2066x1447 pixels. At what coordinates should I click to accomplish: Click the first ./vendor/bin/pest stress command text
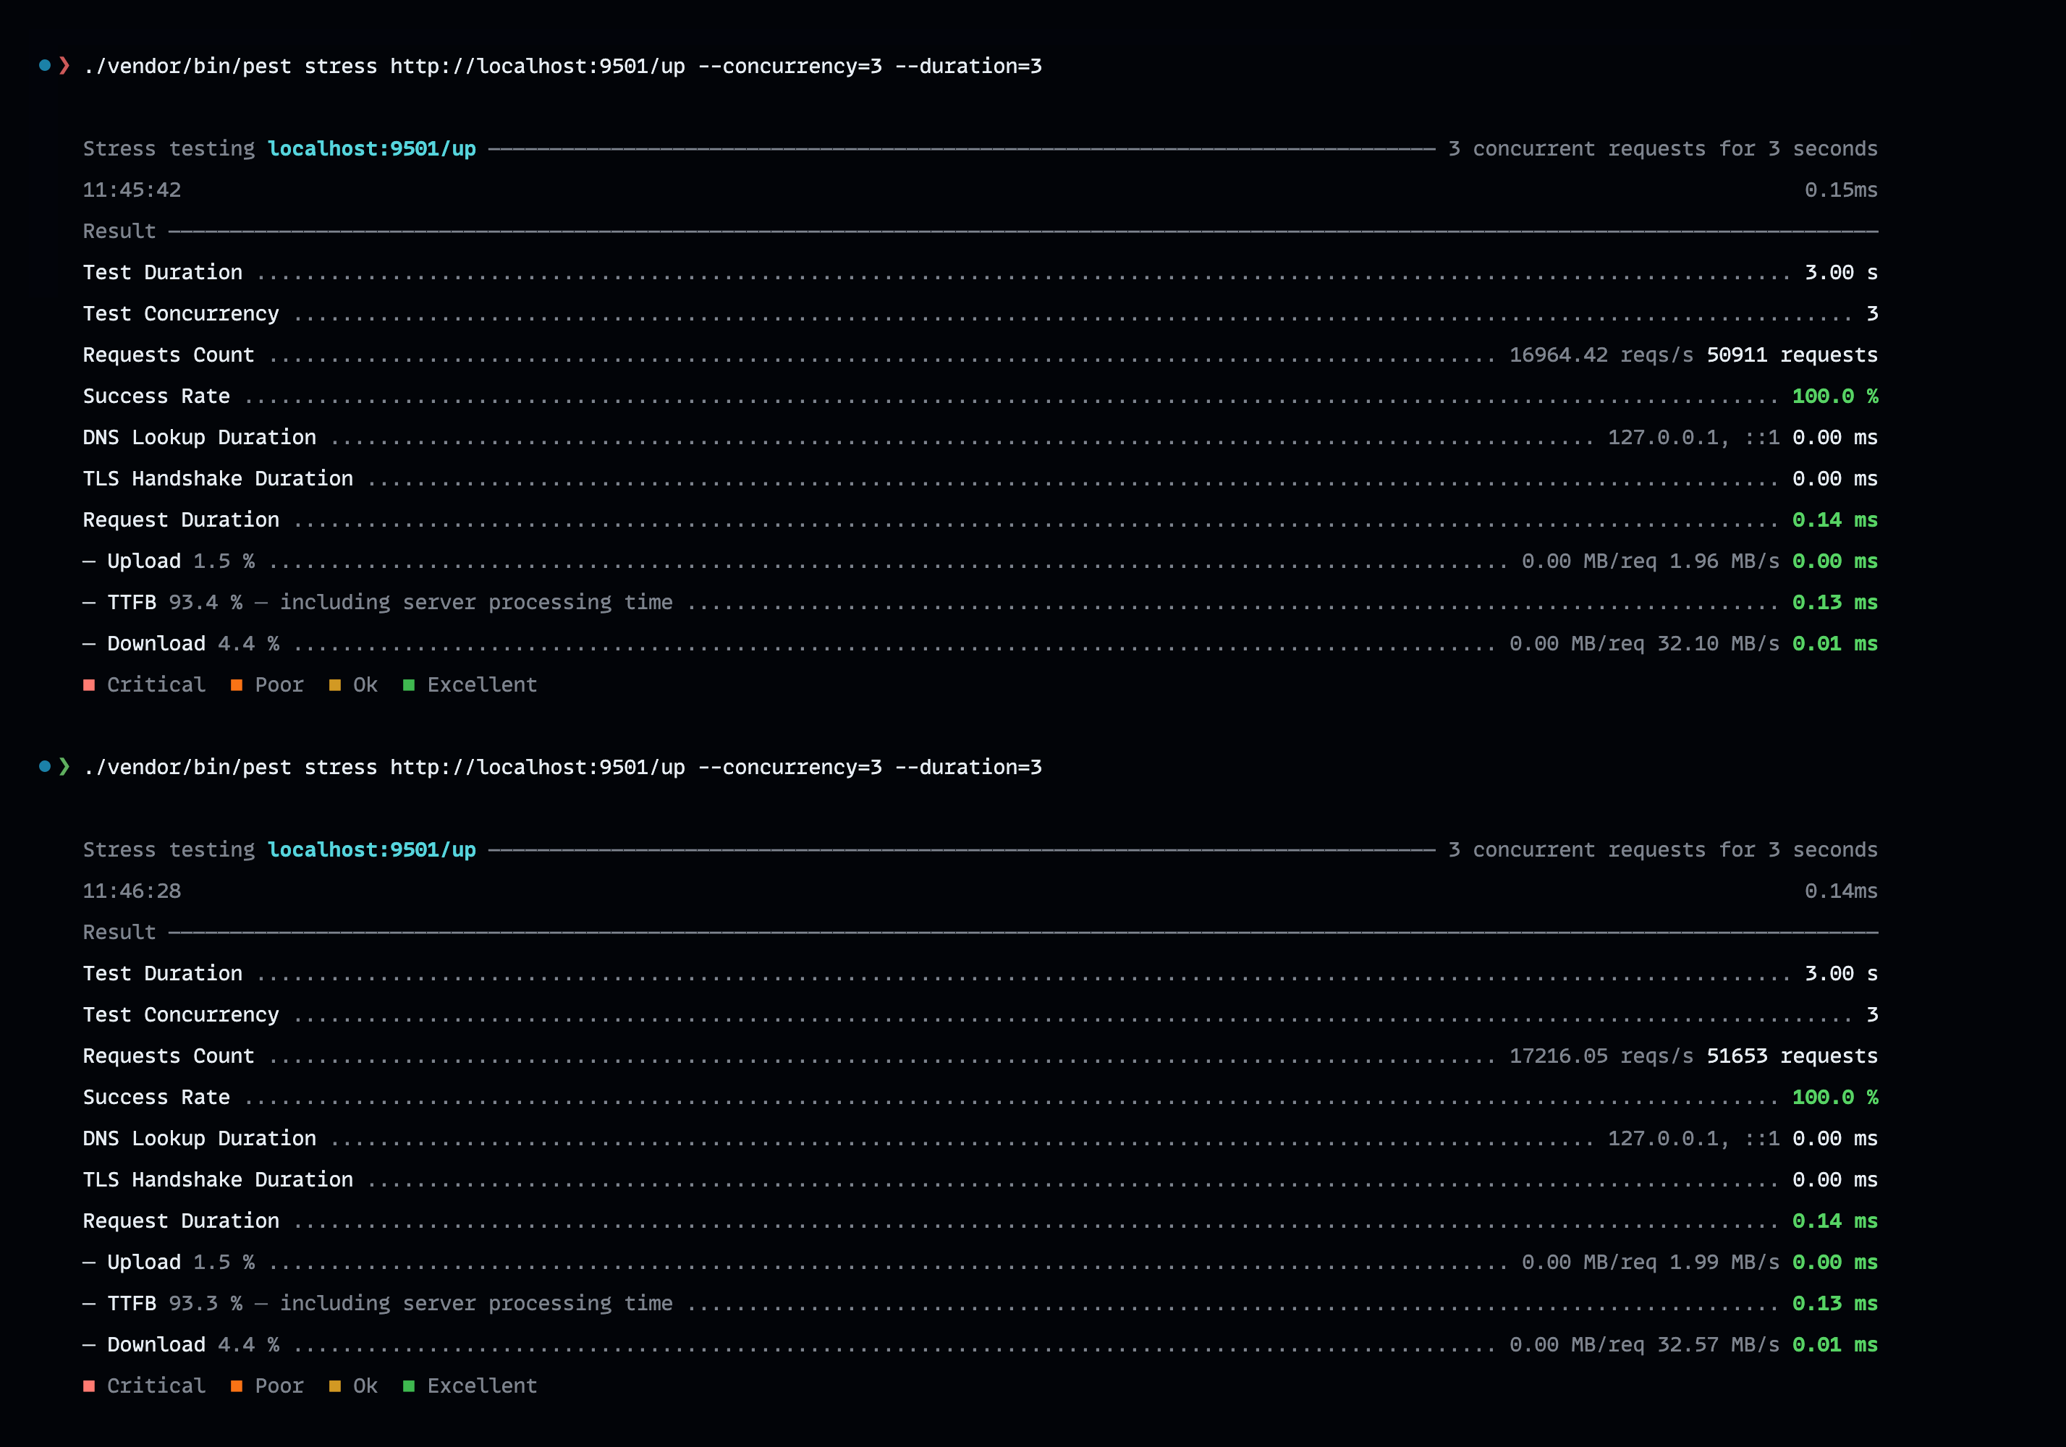[x=562, y=67]
